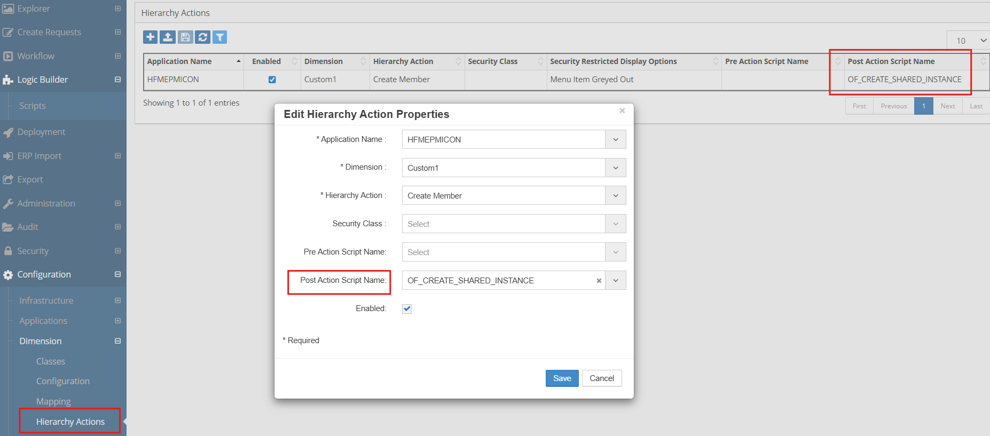Toggle the Enabled checkbox in the HFMEPMICON row
This screenshot has width=990, height=436.
pos(272,80)
